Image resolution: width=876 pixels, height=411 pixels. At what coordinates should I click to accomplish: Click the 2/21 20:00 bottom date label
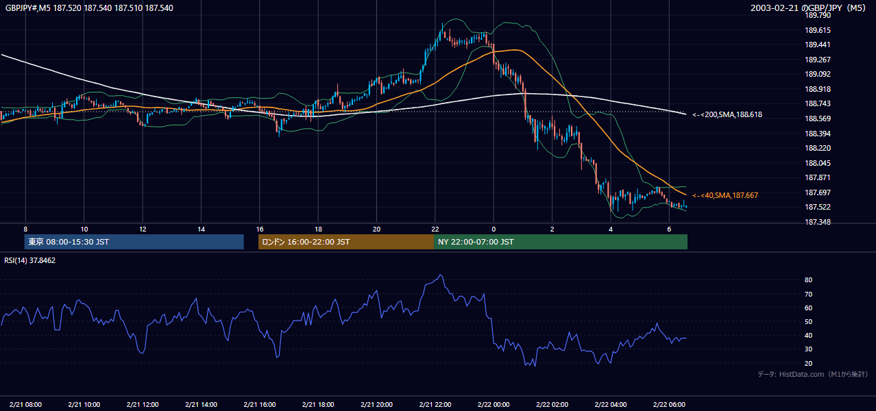[x=377, y=404]
